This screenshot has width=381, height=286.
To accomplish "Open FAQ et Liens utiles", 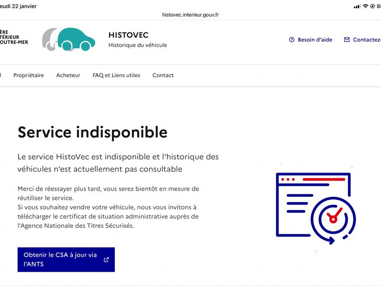I will point(116,75).
